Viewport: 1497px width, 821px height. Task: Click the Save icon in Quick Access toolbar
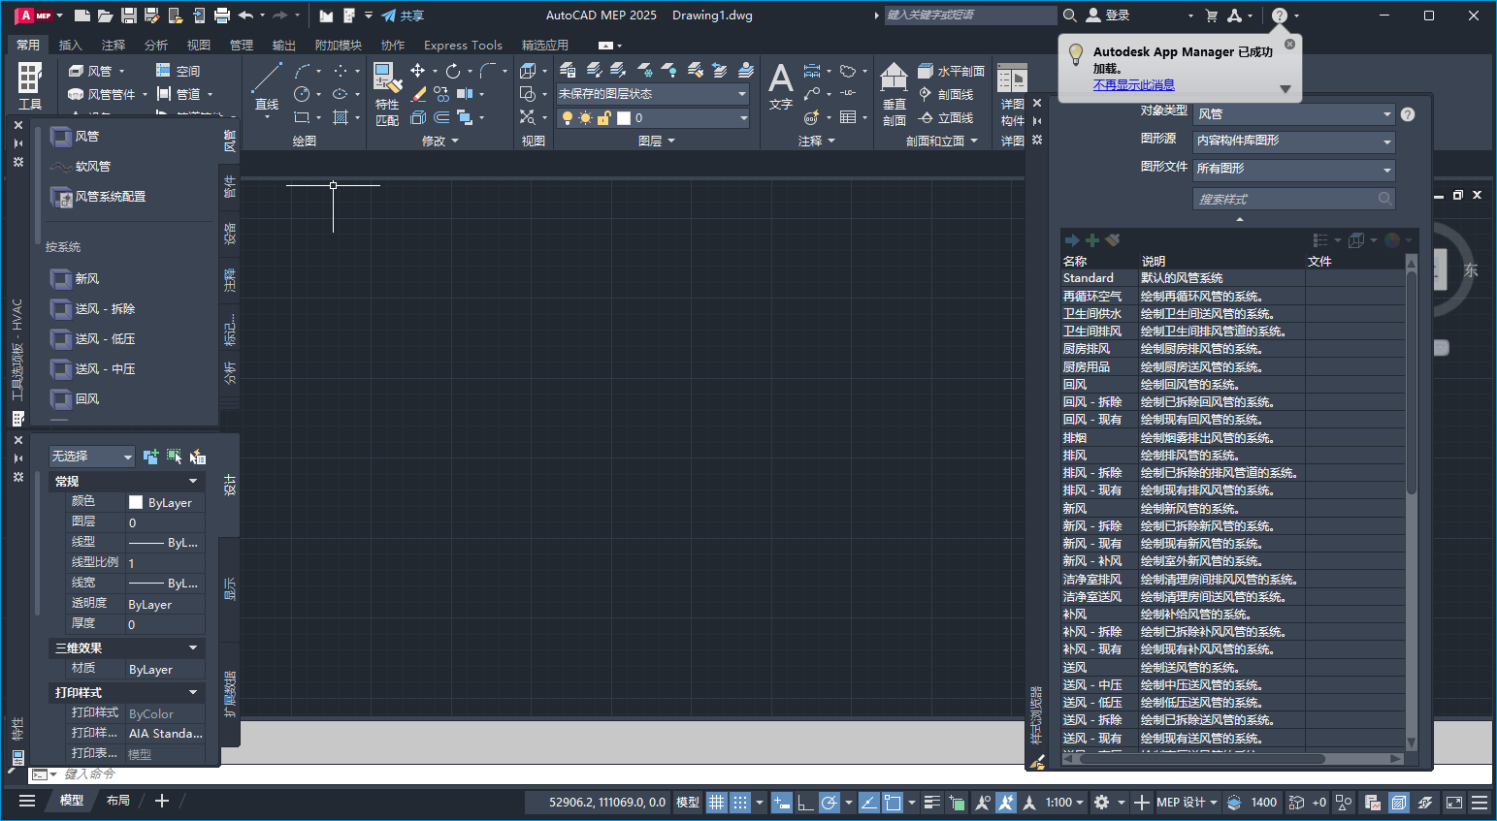click(x=128, y=15)
